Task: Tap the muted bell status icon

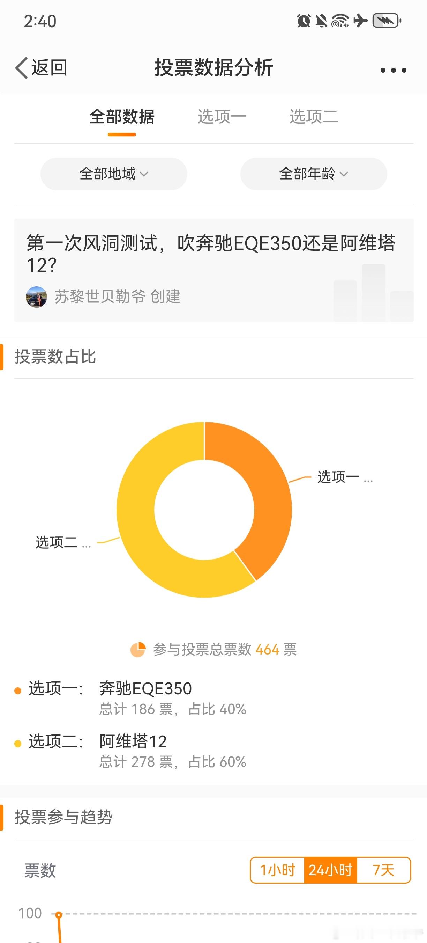Action: 321,21
